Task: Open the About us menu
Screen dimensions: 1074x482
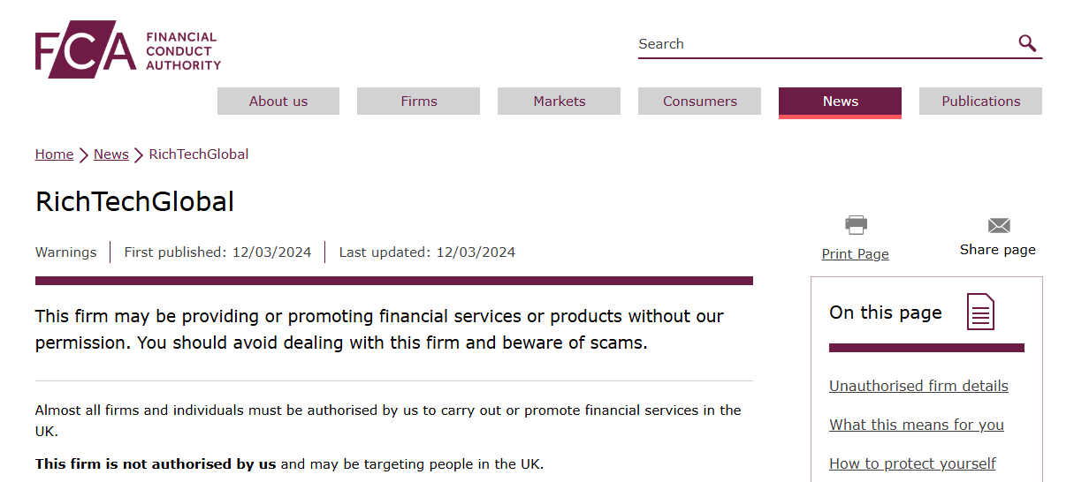Action: click(278, 101)
